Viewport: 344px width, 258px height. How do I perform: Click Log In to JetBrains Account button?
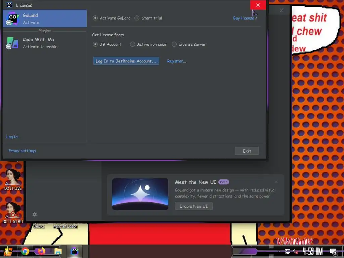pos(126,61)
